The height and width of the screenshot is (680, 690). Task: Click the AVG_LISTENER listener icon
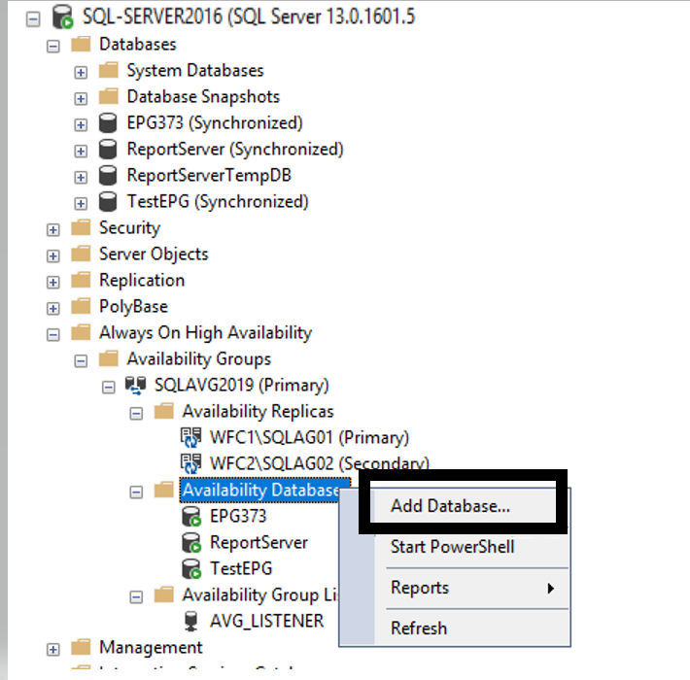pyautogui.click(x=192, y=621)
